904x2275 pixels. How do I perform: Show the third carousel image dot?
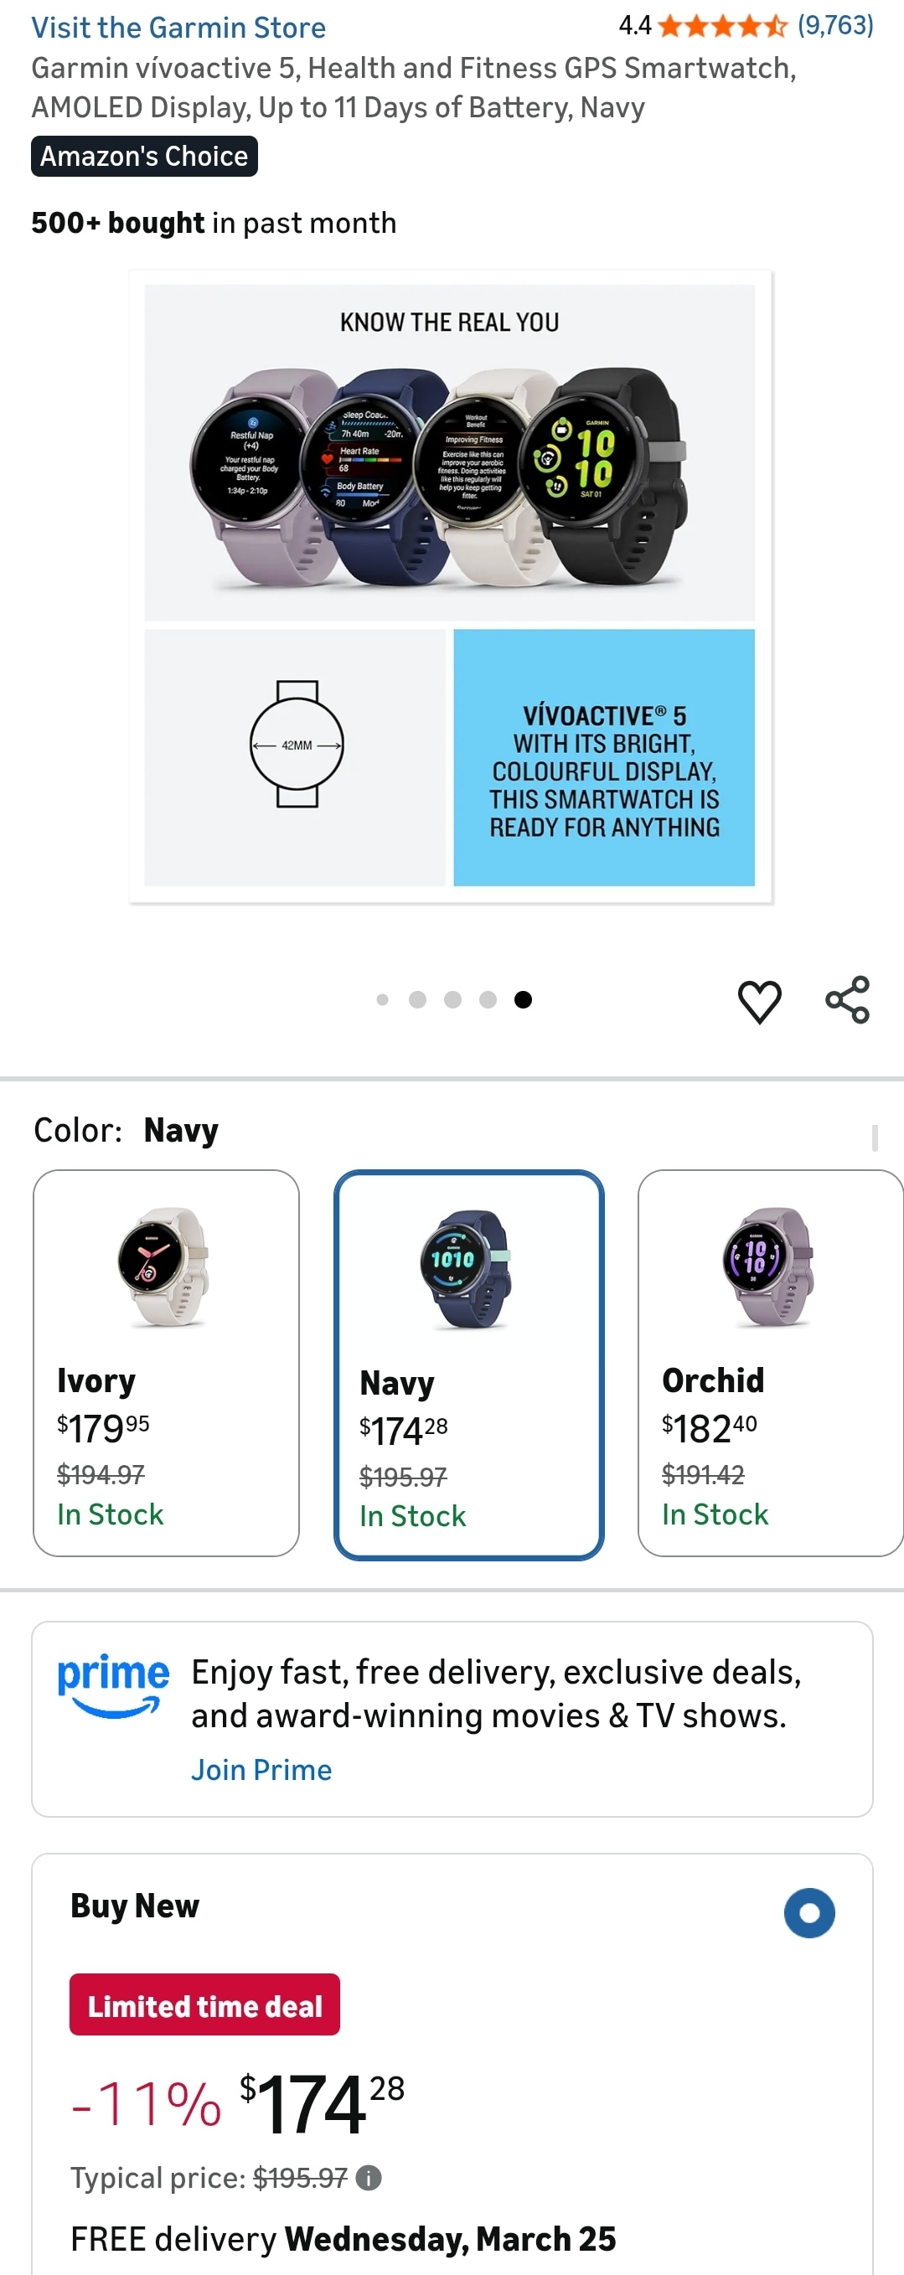pyautogui.click(x=452, y=1000)
